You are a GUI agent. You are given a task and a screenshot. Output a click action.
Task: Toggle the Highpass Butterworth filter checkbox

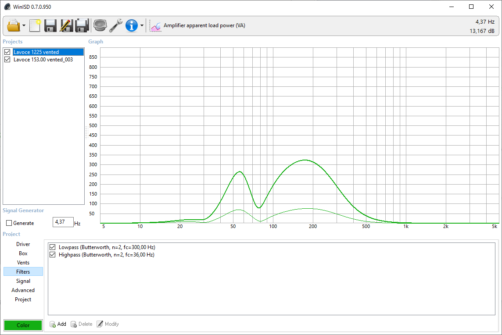[53, 255]
